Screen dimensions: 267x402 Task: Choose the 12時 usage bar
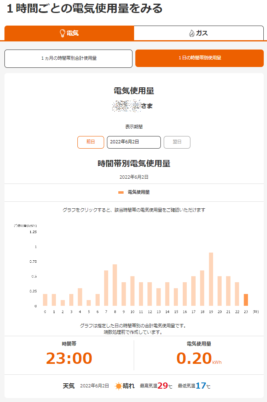coord(150,294)
